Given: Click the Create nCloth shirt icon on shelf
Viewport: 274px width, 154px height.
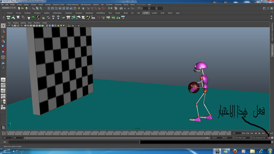Looking at the screenshot, I should tap(8, 18).
